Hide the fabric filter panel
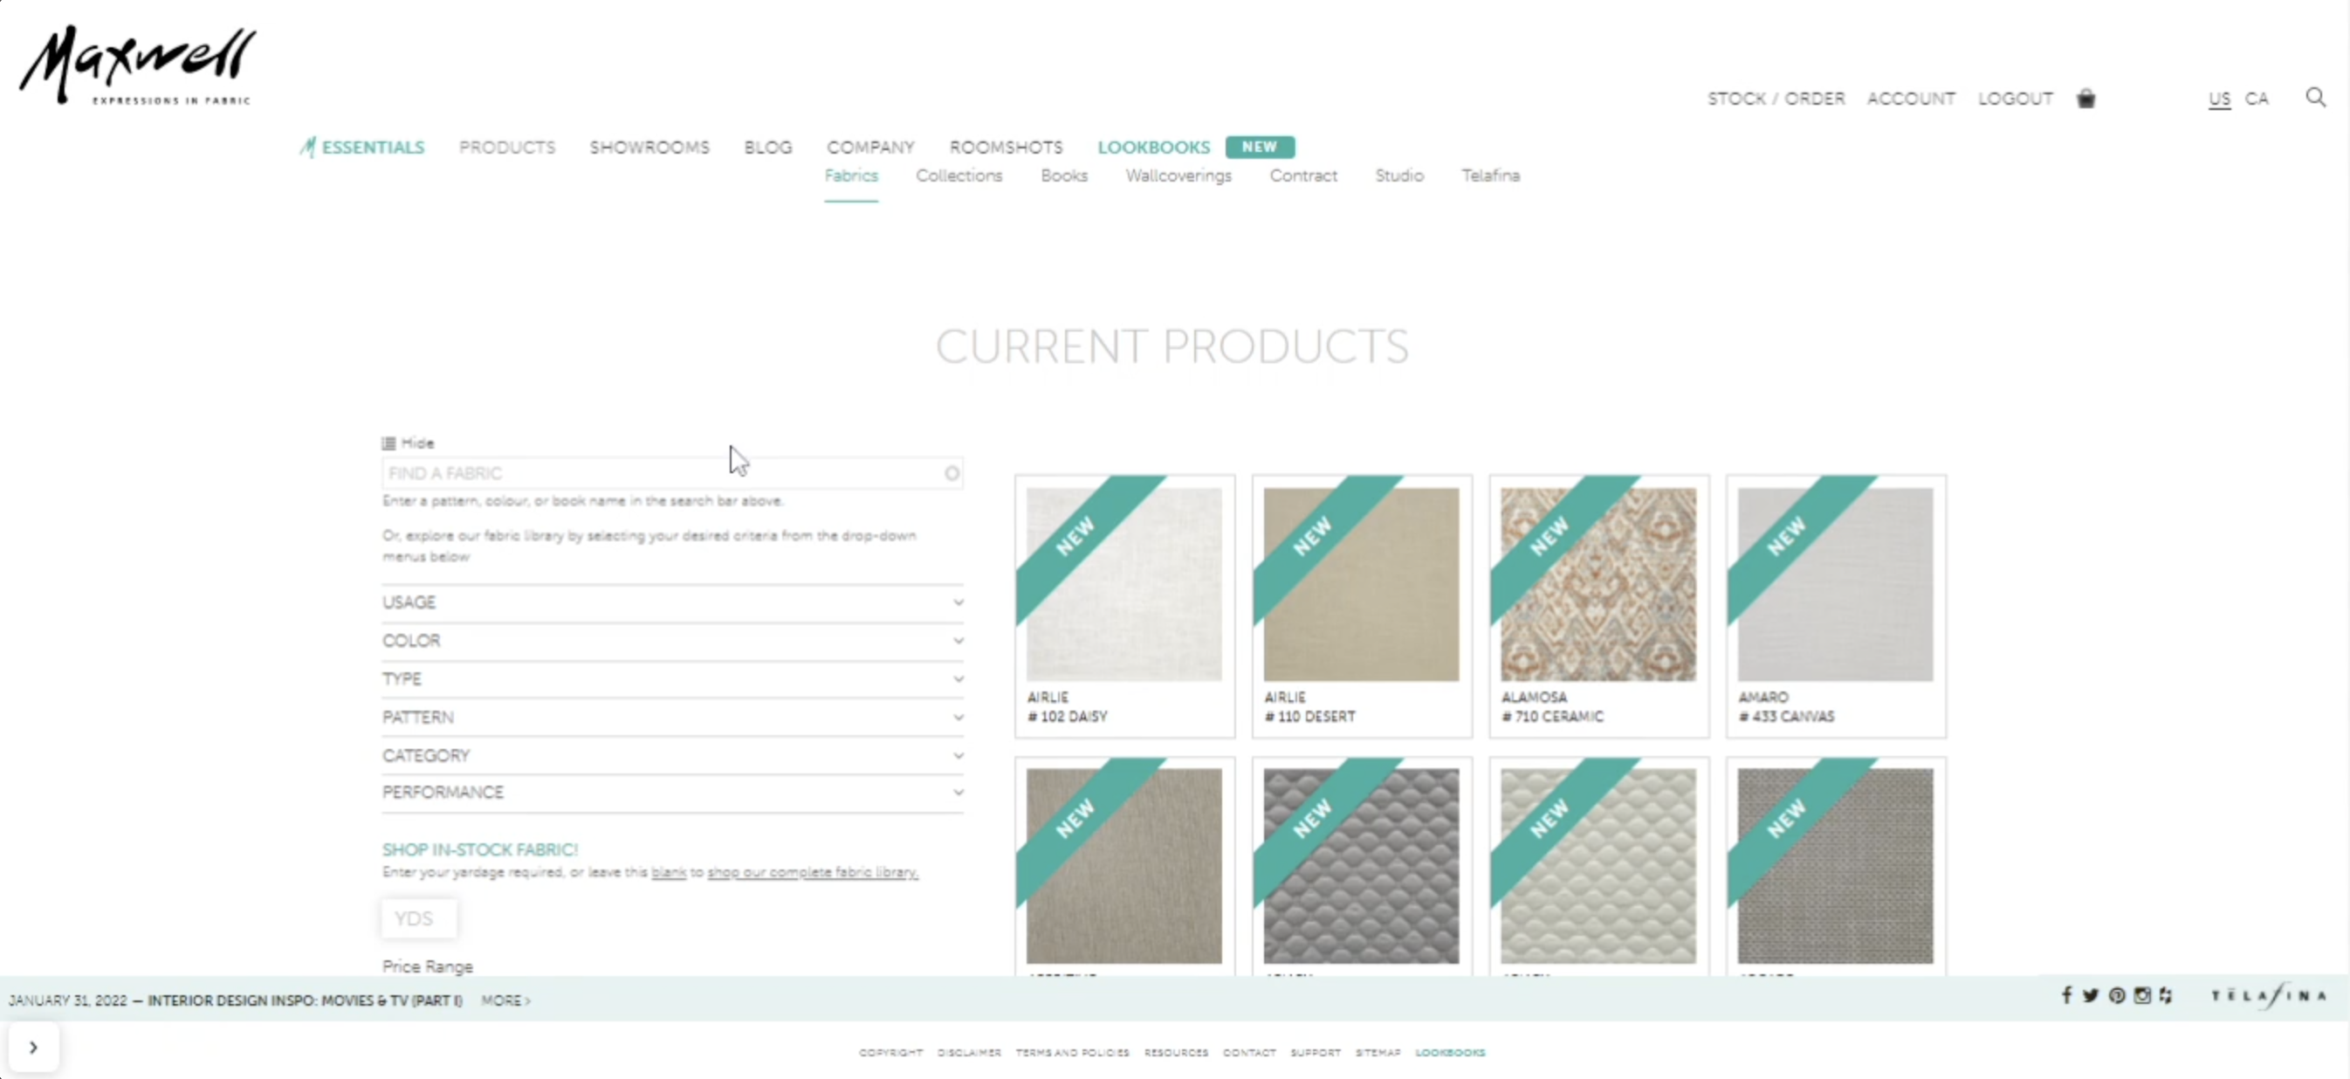The height and width of the screenshot is (1079, 2350). pyautogui.click(x=408, y=443)
